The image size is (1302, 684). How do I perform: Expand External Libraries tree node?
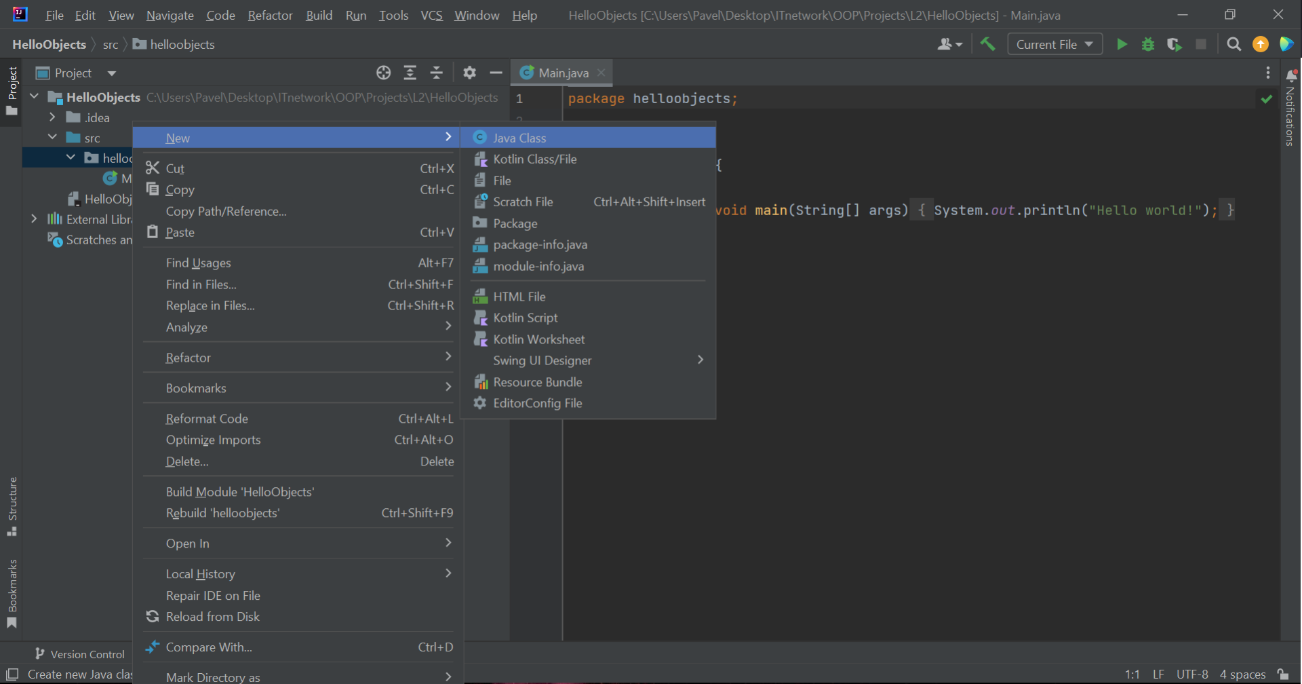(x=34, y=219)
